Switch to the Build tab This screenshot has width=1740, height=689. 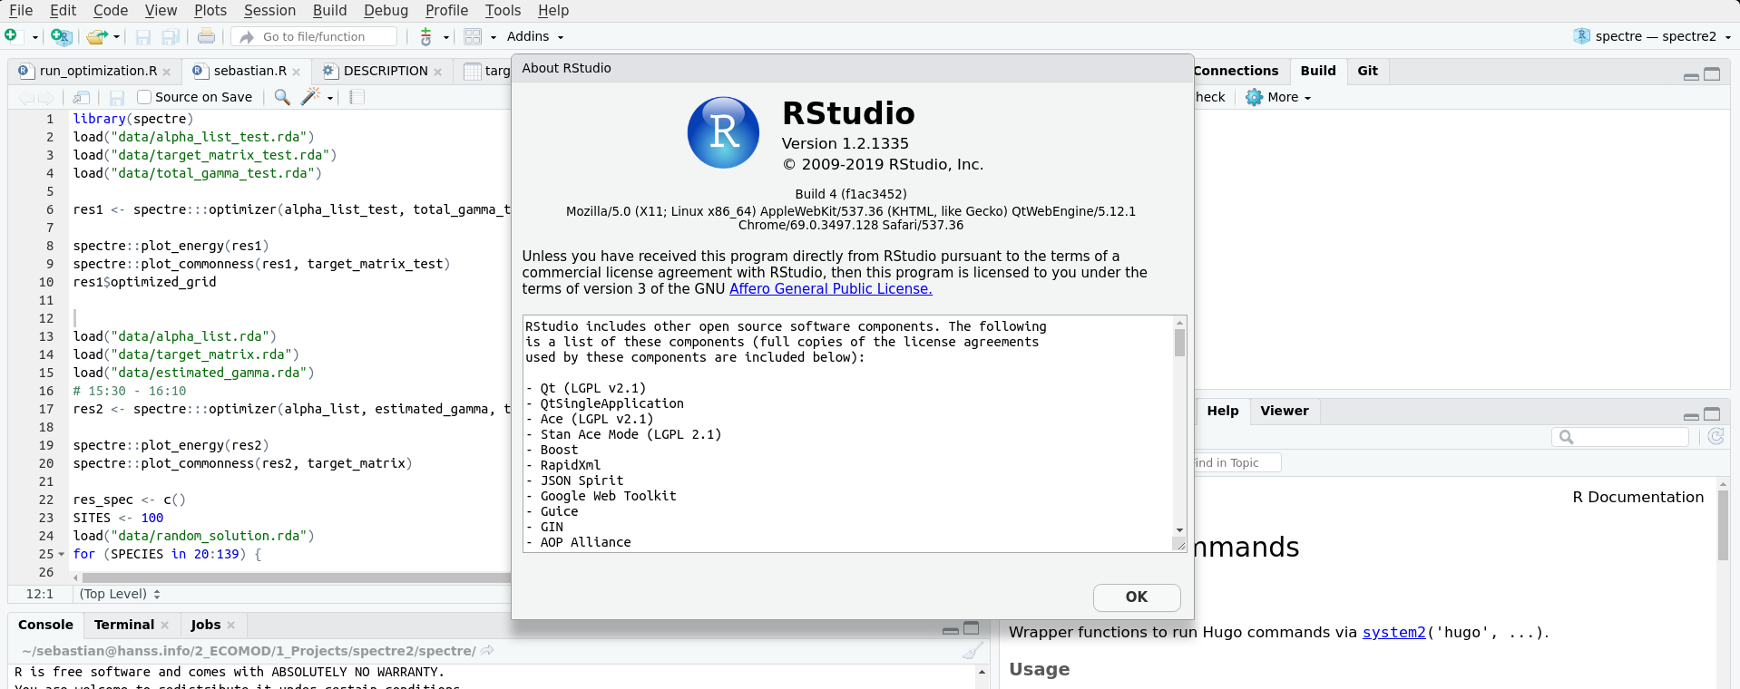pyautogui.click(x=1317, y=71)
